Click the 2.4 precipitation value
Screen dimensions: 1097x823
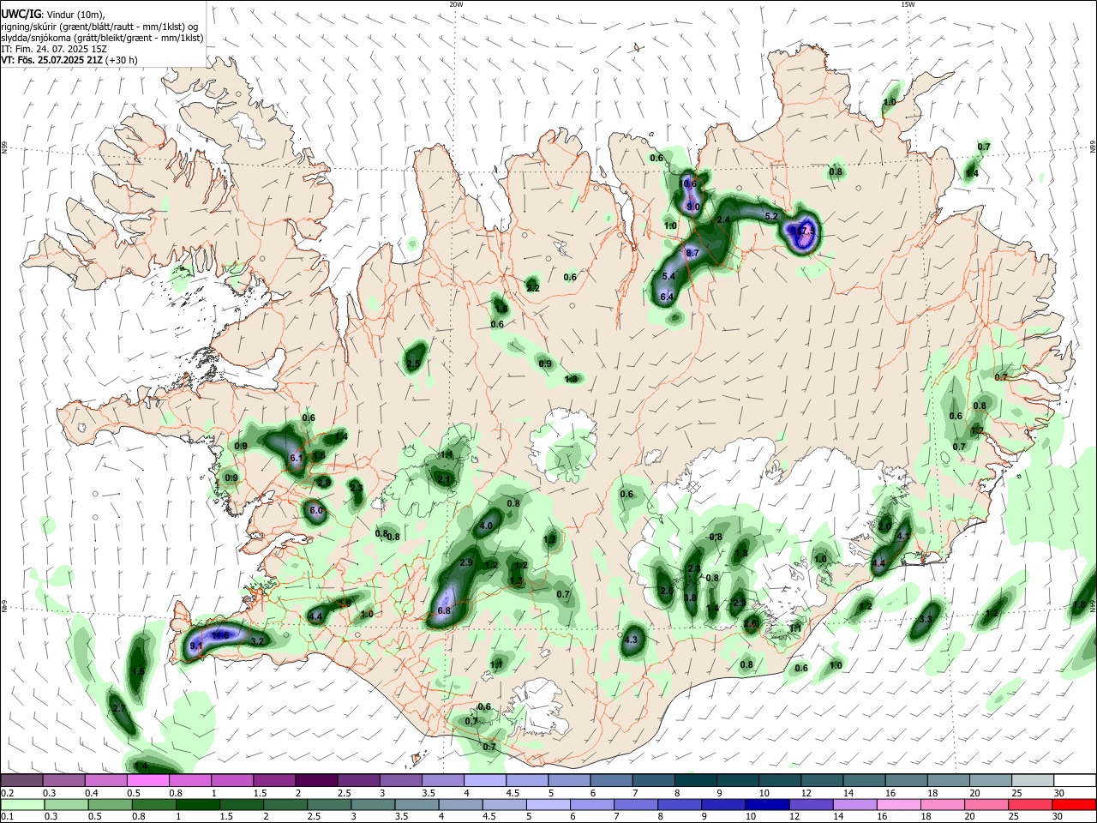pyautogui.click(x=723, y=220)
